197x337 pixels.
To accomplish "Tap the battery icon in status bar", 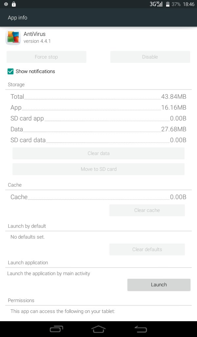I will (x=168, y=4).
